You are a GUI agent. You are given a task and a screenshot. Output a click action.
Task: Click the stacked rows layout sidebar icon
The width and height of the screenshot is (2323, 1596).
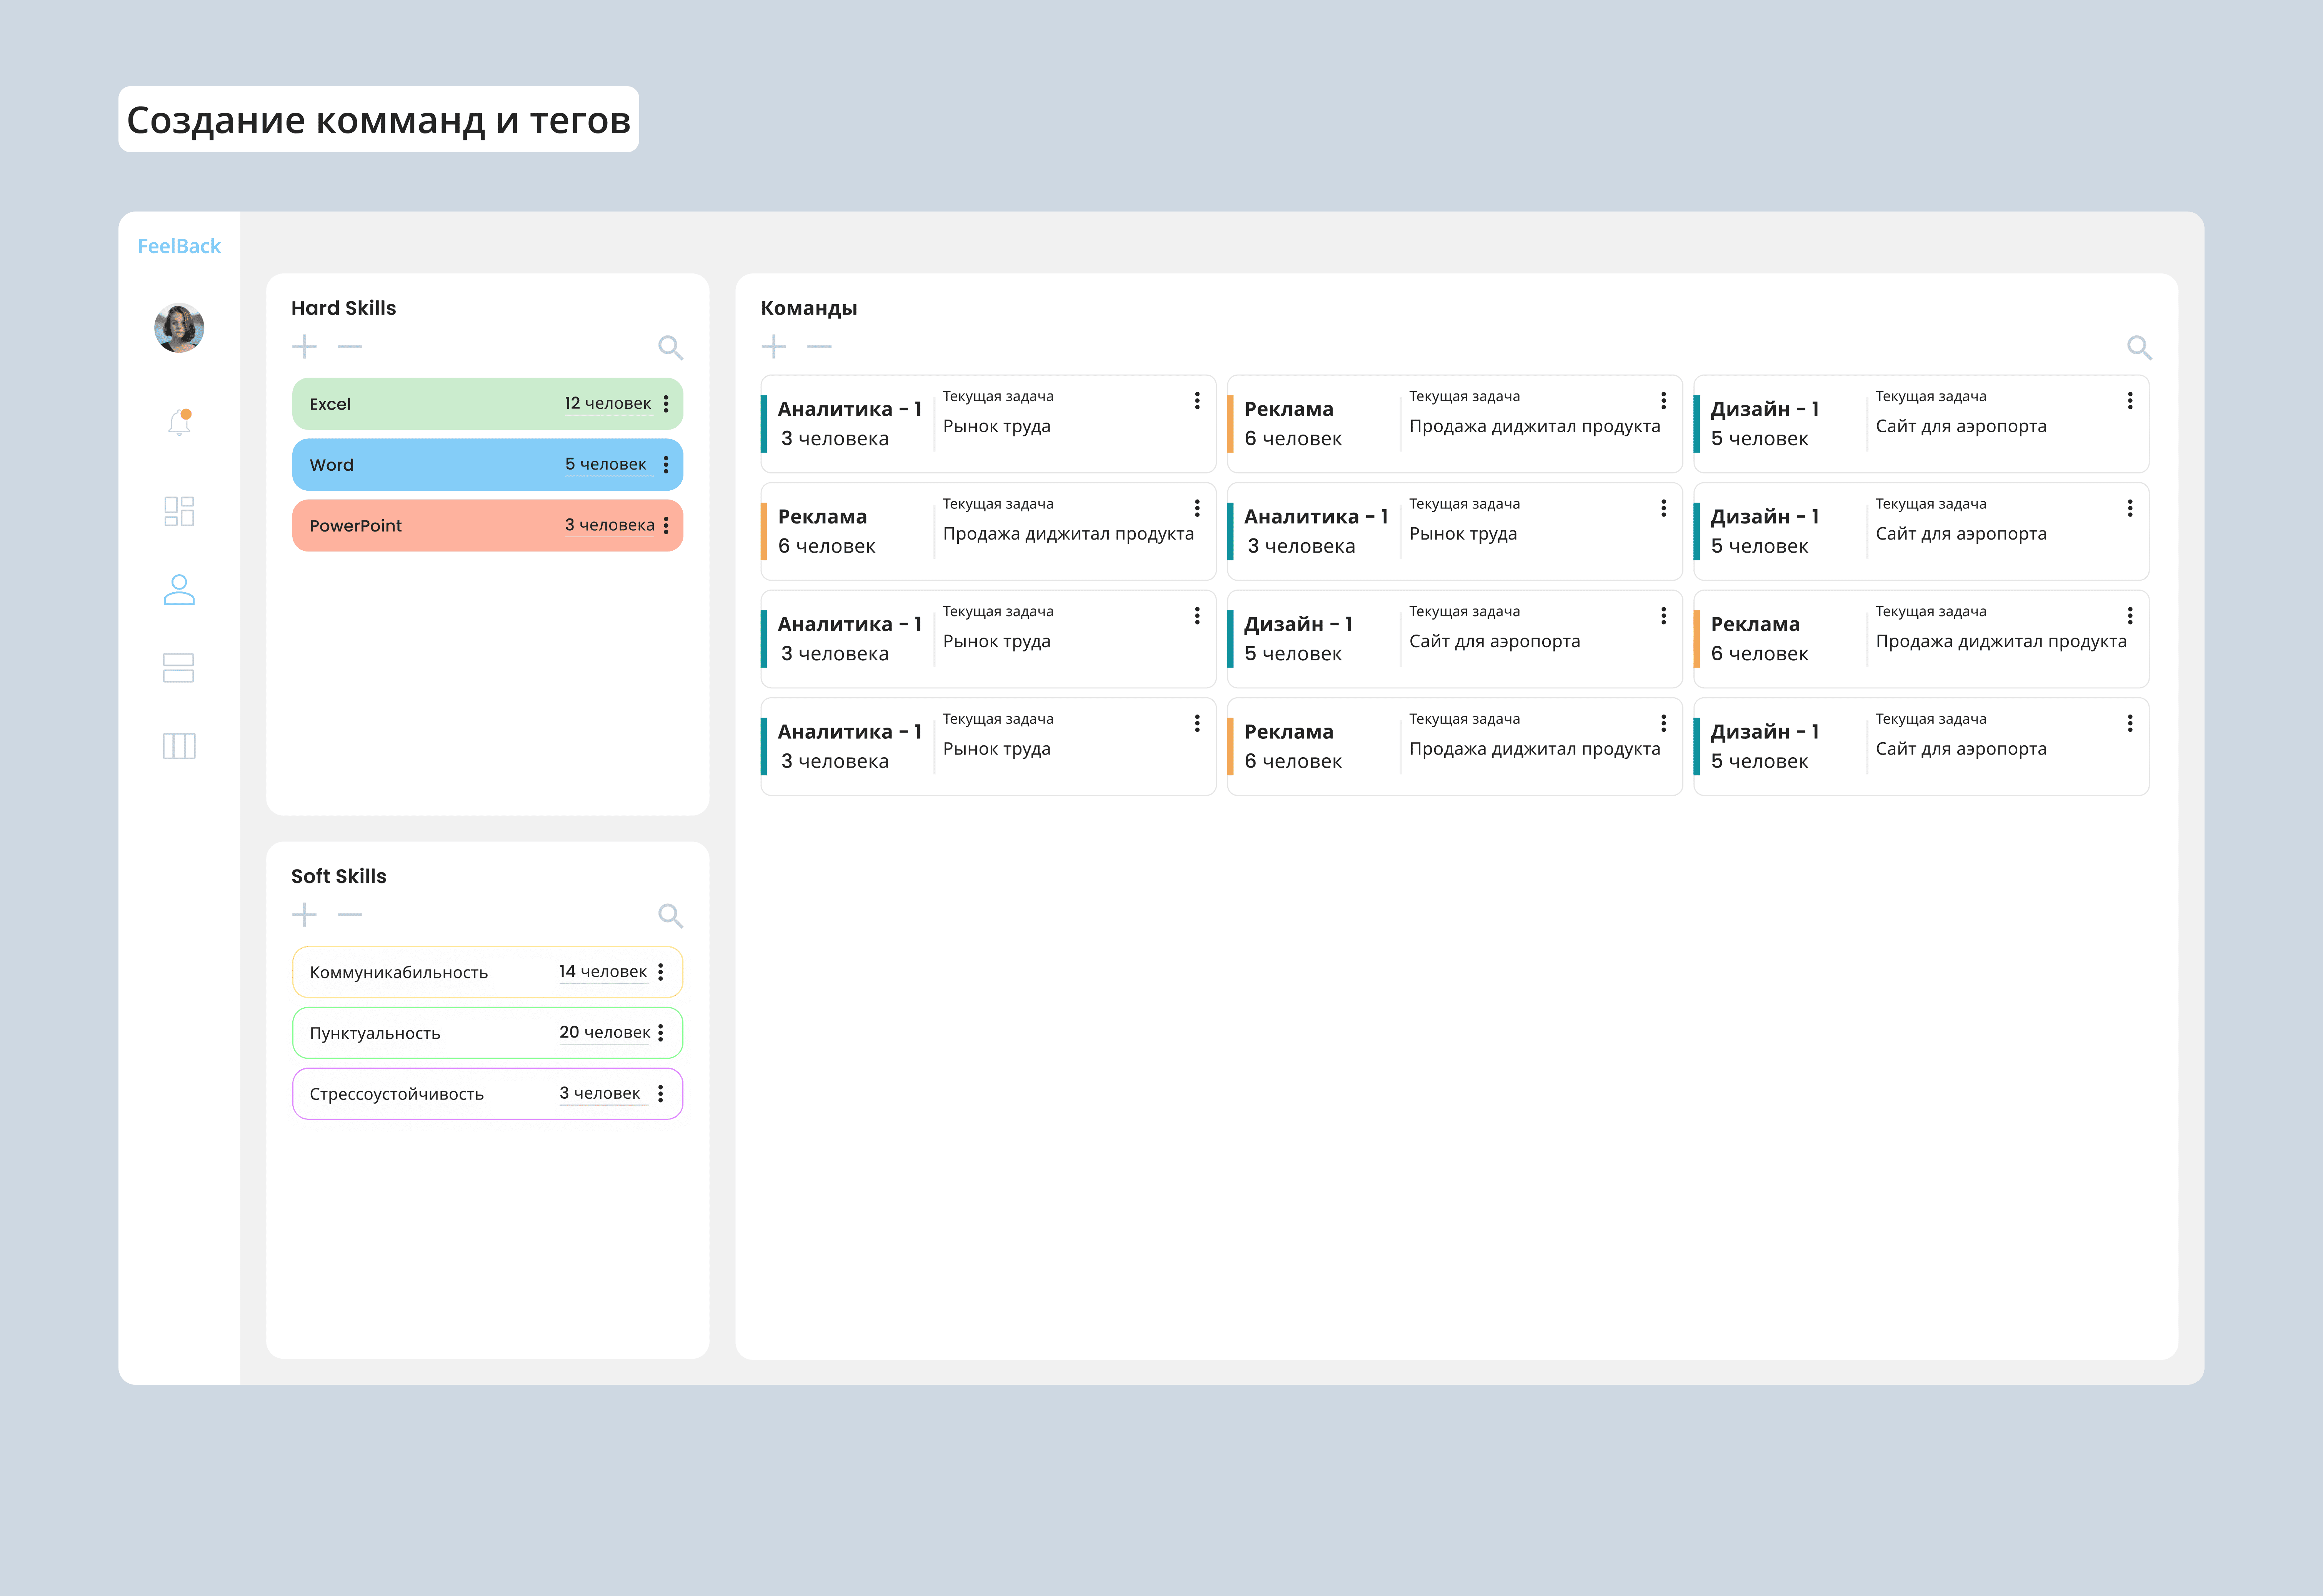click(x=179, y=668)
